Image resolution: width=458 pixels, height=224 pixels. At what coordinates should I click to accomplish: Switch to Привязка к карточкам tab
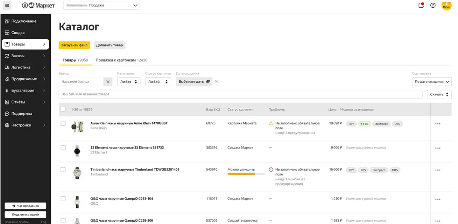click(121, 60)
